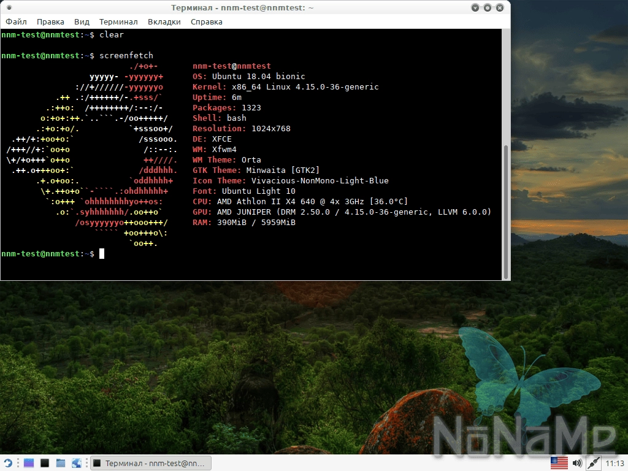Click the terminal vertical scrollbar thumb
Image resolution: width=628 pixels, height=471 pixels.
point(506,212)
